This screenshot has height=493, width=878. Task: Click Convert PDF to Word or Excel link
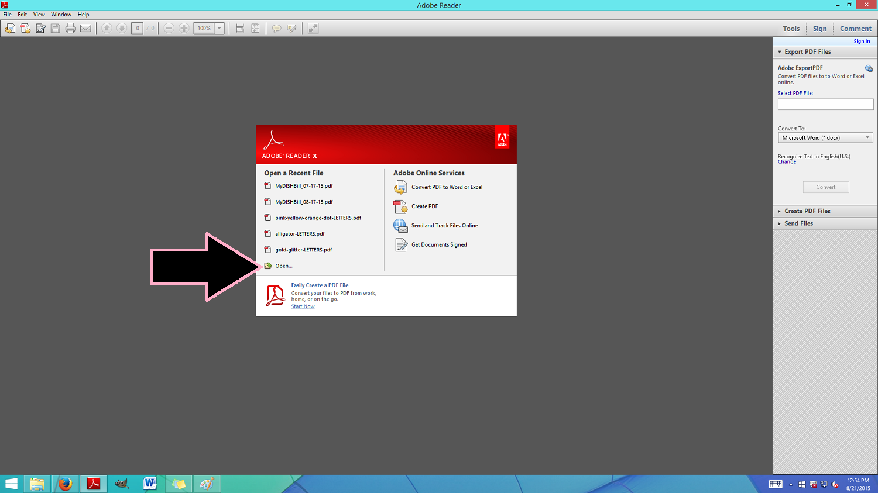(x=447, y=187)
